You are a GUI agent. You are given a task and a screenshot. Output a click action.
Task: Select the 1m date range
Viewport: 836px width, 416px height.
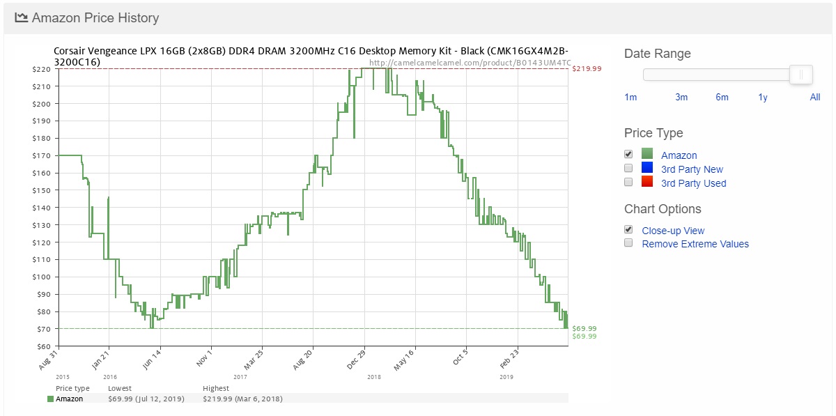(x=630, y=98)
